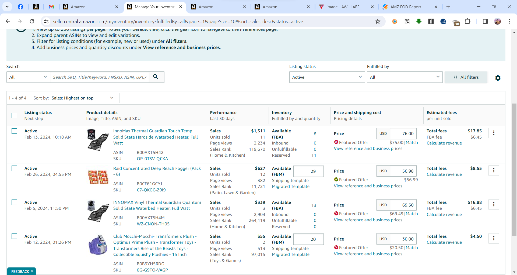Tick checkbox for Raid Fogger listing
This screenshot has width=517, height=275.
pyautogui.click(x=14, y=168)
